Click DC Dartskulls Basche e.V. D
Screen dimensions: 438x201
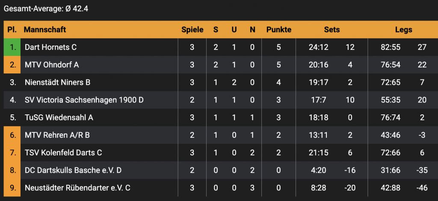[x=73, y=170]
